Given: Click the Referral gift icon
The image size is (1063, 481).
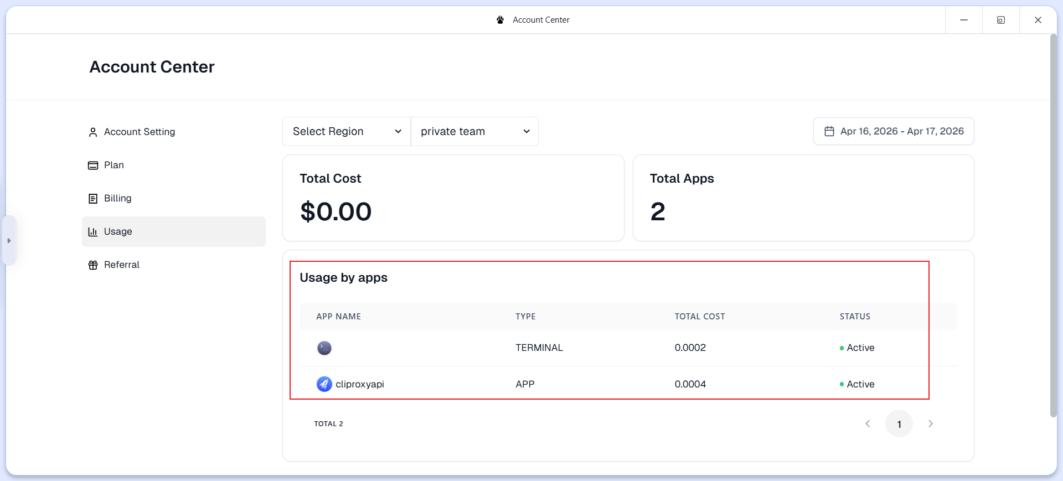Looking at the screenshot, I should [x=93, y=265].
